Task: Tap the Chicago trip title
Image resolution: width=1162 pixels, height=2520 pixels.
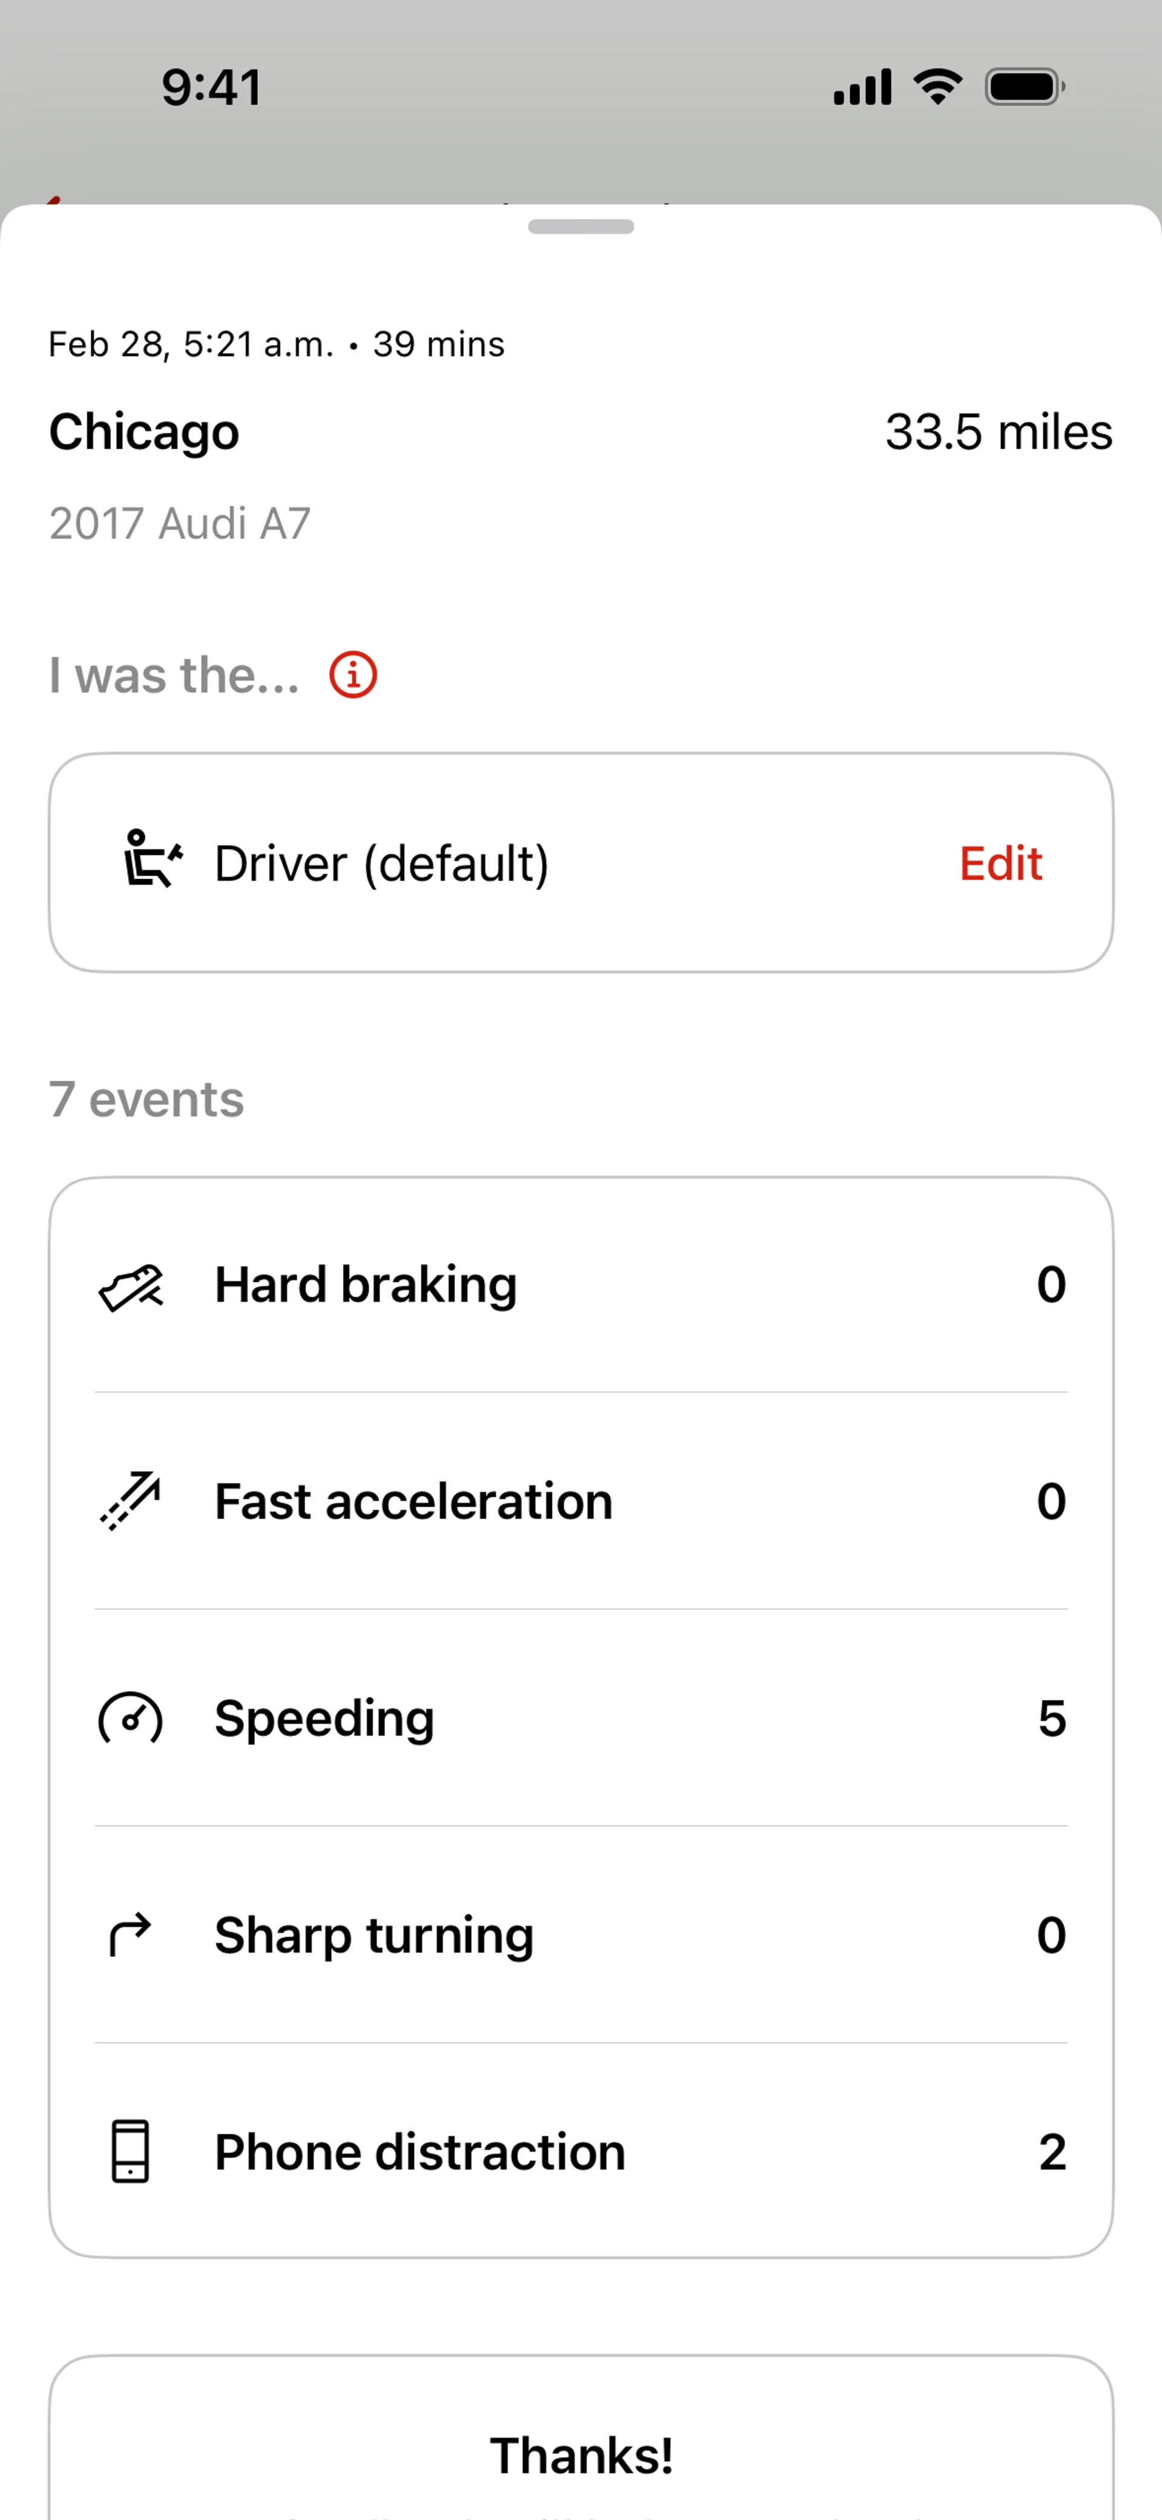Action: 145,432
